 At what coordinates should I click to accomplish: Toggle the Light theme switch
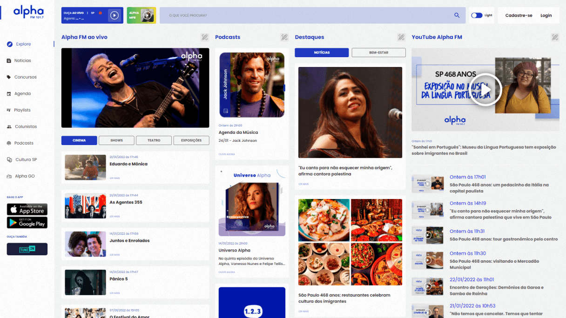(477, 15)
